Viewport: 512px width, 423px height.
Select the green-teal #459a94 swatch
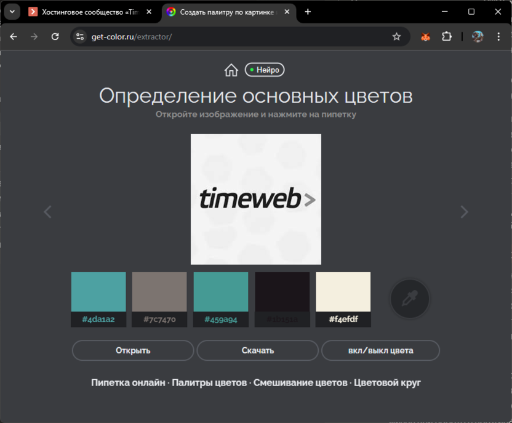click(221, 292)
